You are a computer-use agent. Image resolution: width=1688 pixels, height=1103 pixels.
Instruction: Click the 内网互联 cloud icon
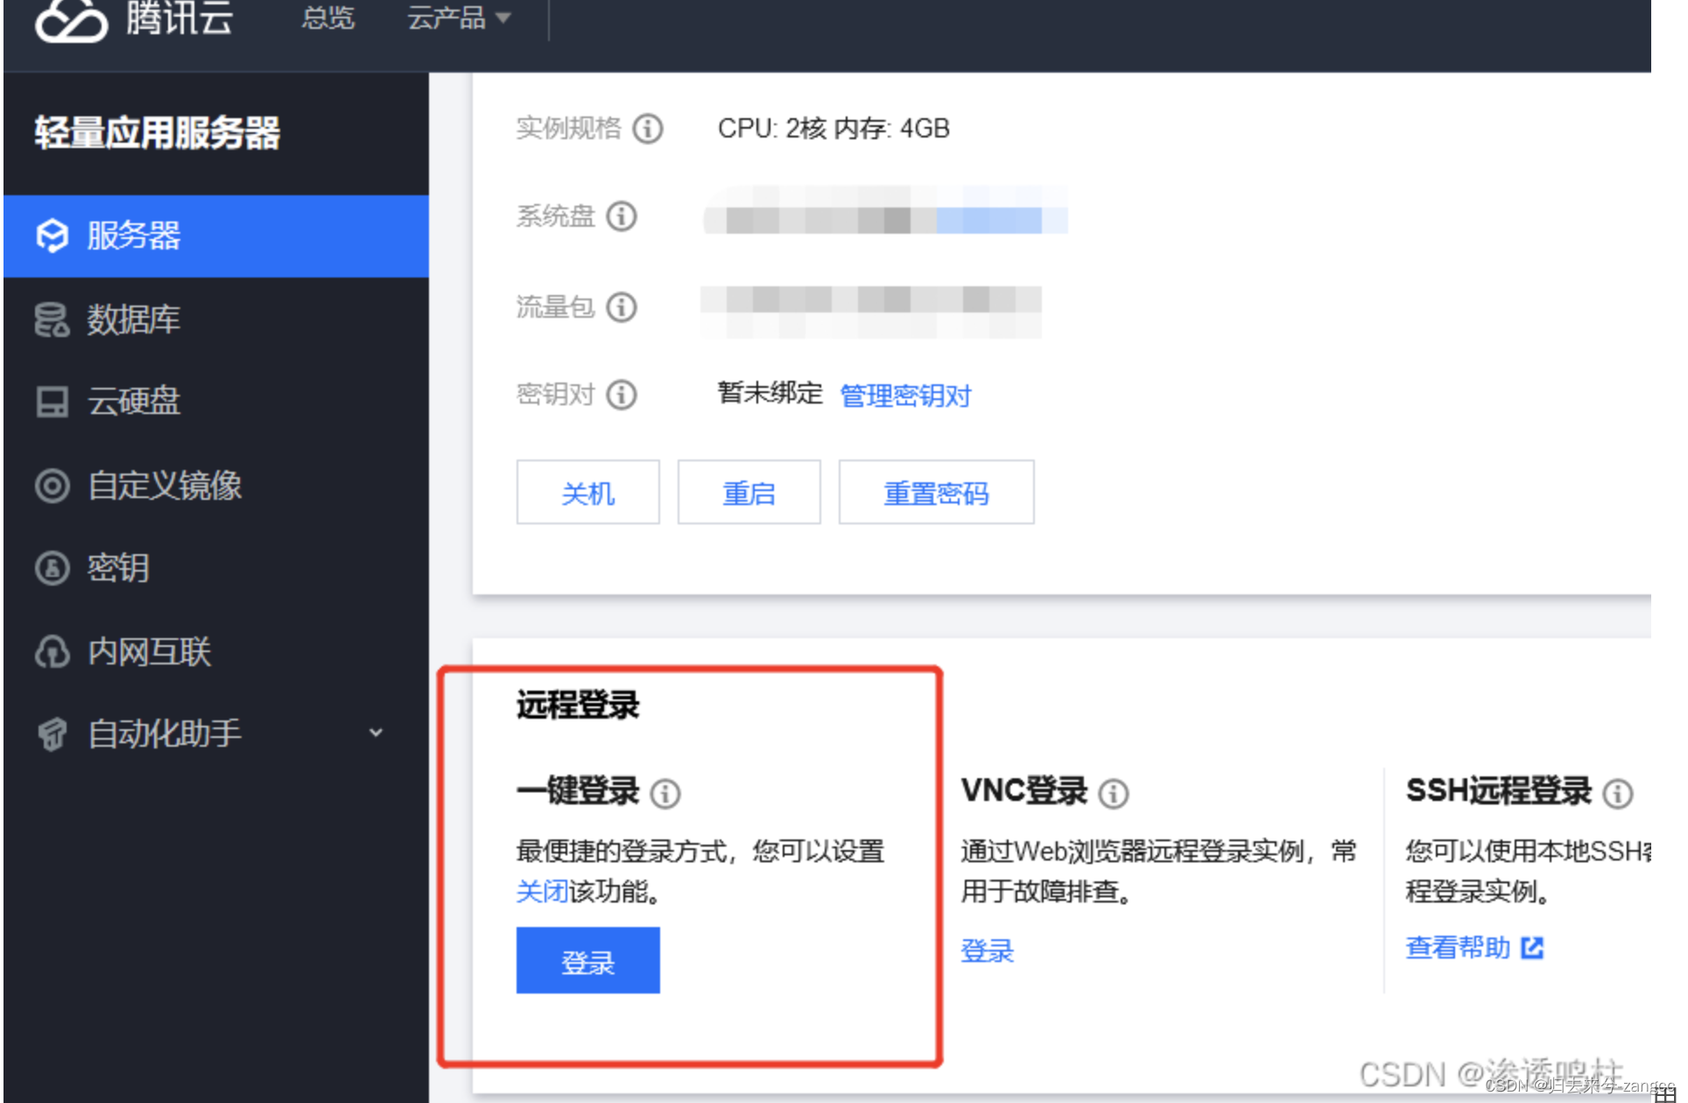pos(53,651)
